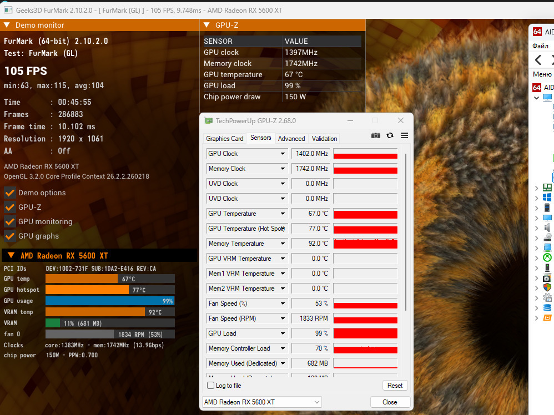The height and width of the screenshot is (415, 554).
Task: Open the GPU Clock sensor dropdown
Action: click(x=282, y=154)
